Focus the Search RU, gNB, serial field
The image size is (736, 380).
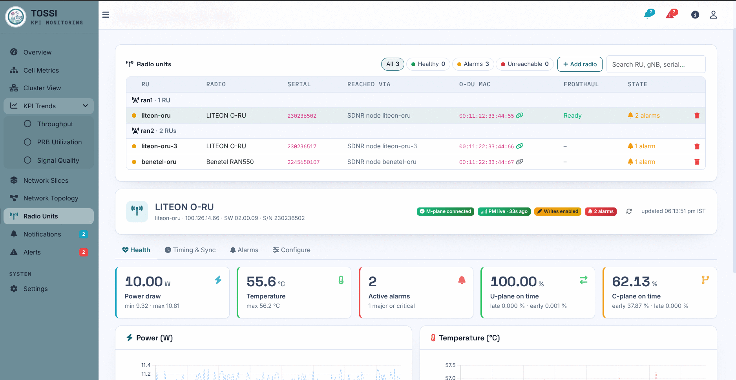656,64
